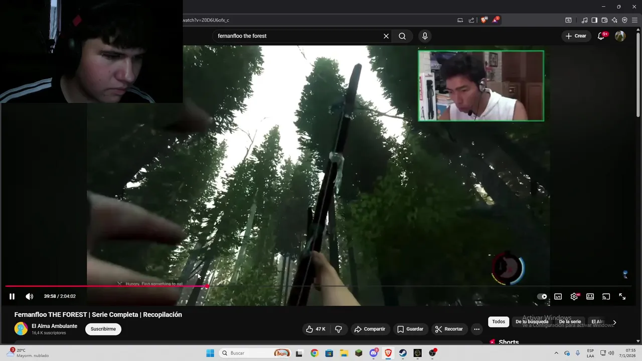642x361 pixels.
Task: Select the 'De la serie' filter chip
Action: point(570,322)
